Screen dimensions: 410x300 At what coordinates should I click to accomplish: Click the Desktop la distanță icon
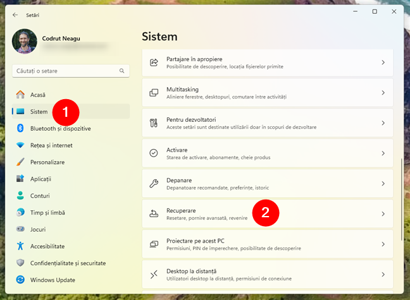[x=154, y=274]
